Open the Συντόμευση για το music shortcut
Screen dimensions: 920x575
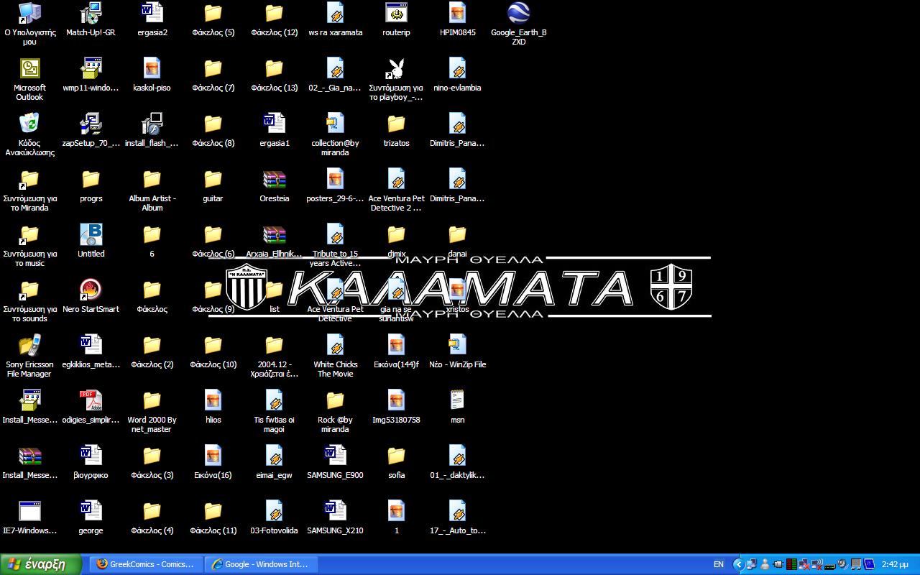29,234
